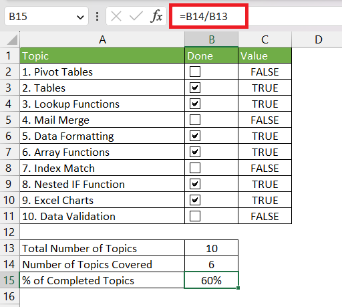Viewport: 342px width, 307px height.
Task: Tick the Data Validation checkbox
Action: (195, 216)
